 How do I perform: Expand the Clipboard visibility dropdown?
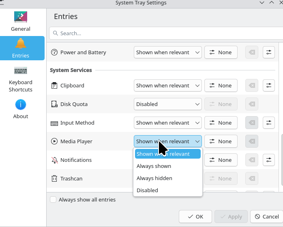[167, 85]
